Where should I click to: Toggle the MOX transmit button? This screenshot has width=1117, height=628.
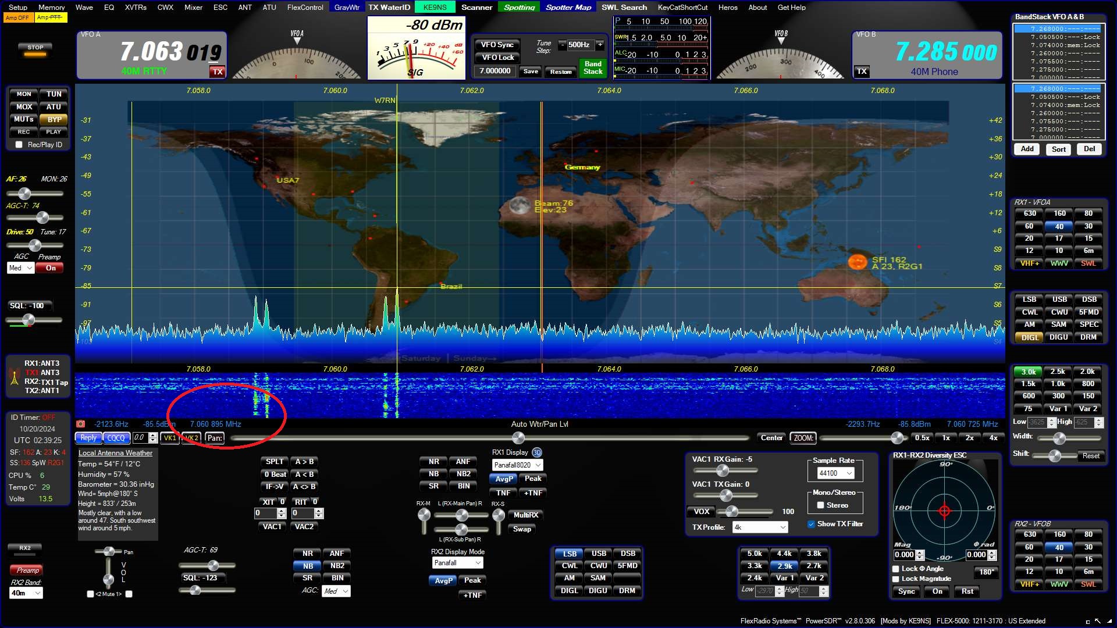(x=24, y=106)
